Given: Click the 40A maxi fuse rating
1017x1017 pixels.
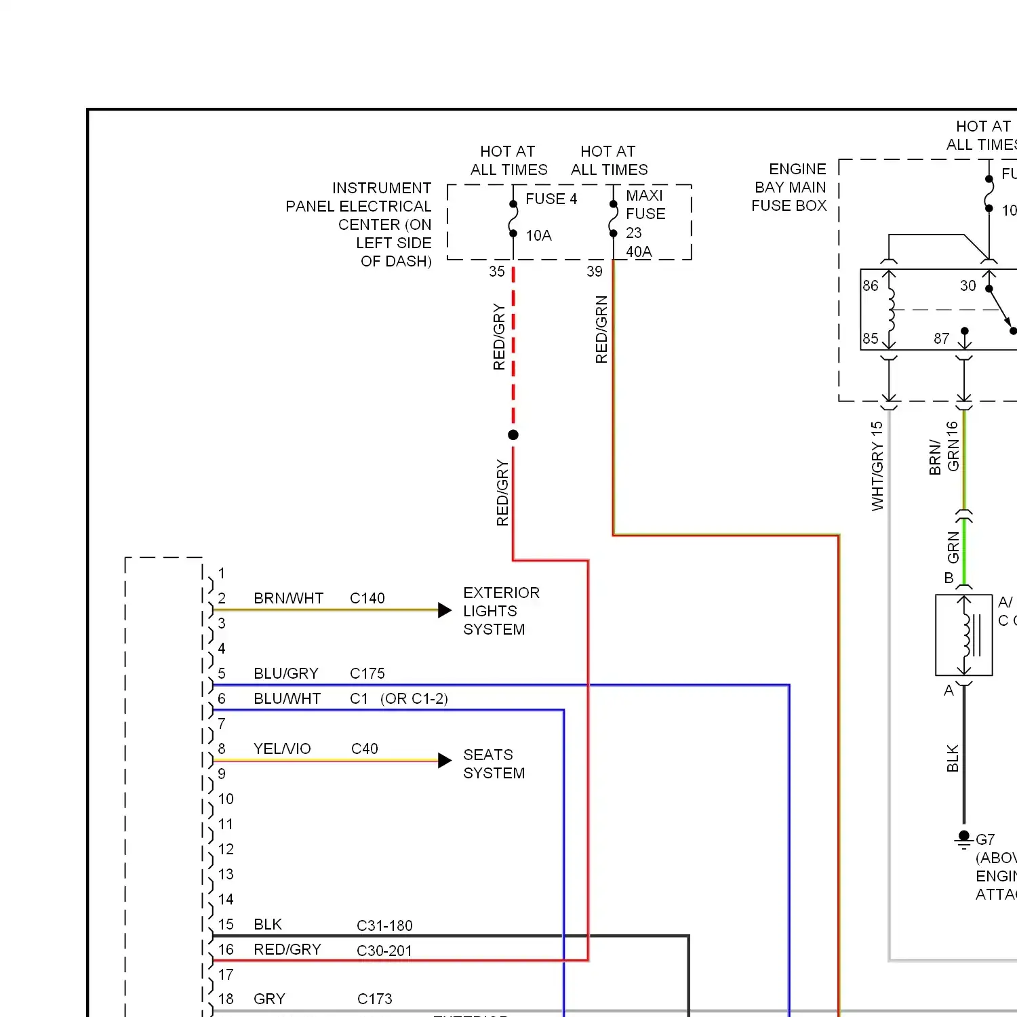Looking at the screenshot, I should tap(639, 252).
